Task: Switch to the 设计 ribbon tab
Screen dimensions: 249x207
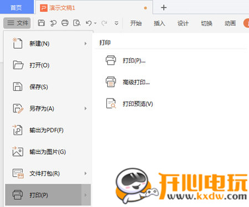Action: (x=183, y=23)
